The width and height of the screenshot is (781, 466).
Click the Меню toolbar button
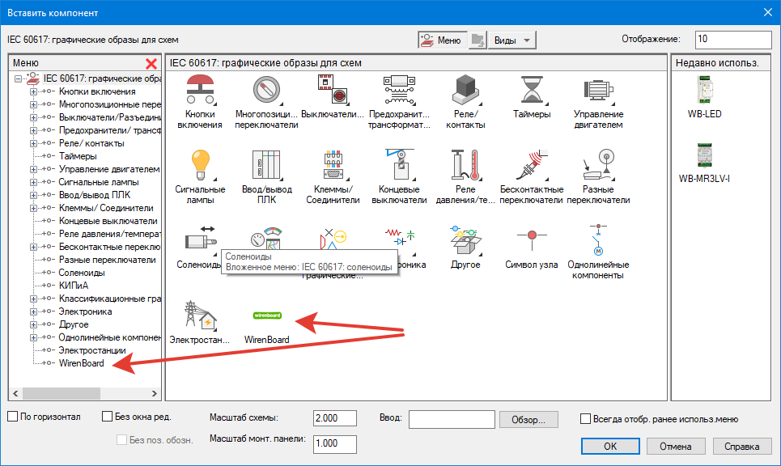click(442, 40)
